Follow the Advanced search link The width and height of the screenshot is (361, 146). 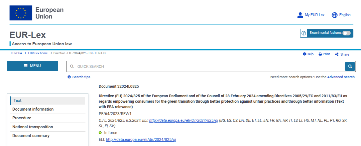pos(341,77)
